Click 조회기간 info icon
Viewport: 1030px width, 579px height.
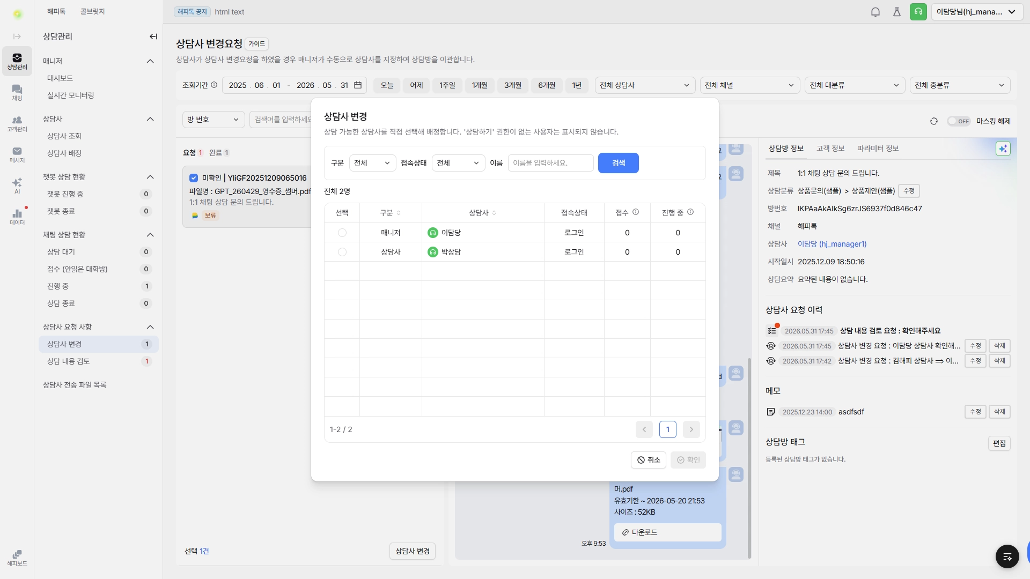pos(214,85)
